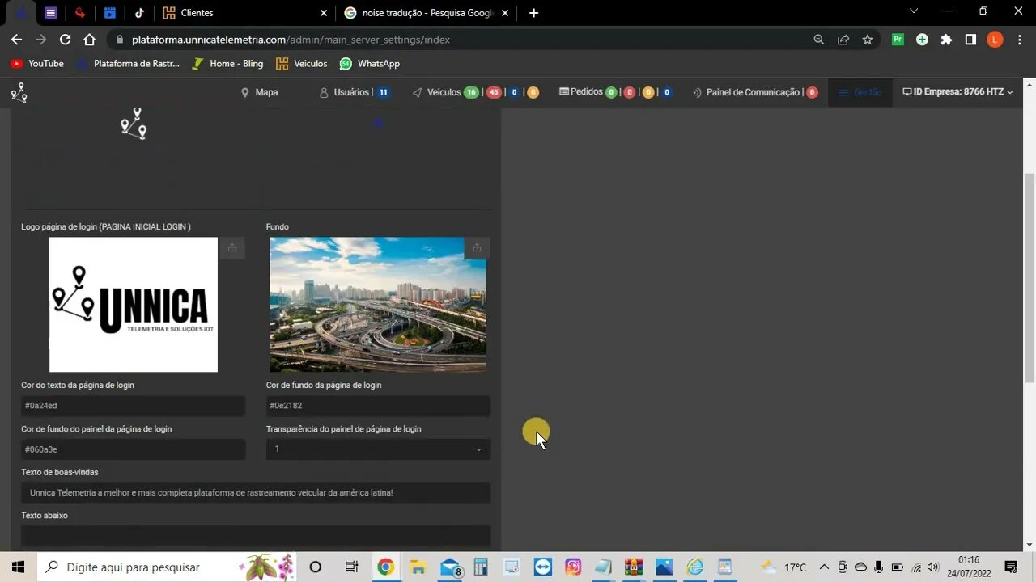Screen dimensions: 1036x582
Task: Click the share page icon in address bar
Action: coord(843,40)
